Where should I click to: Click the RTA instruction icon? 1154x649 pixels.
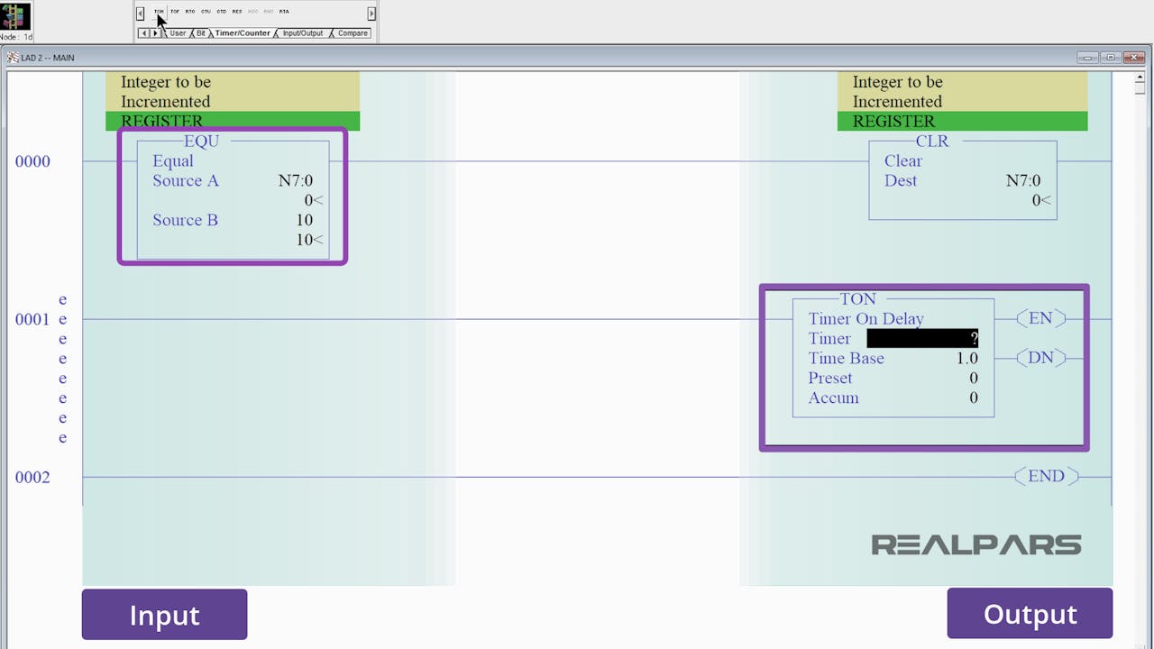click(284, 12)
